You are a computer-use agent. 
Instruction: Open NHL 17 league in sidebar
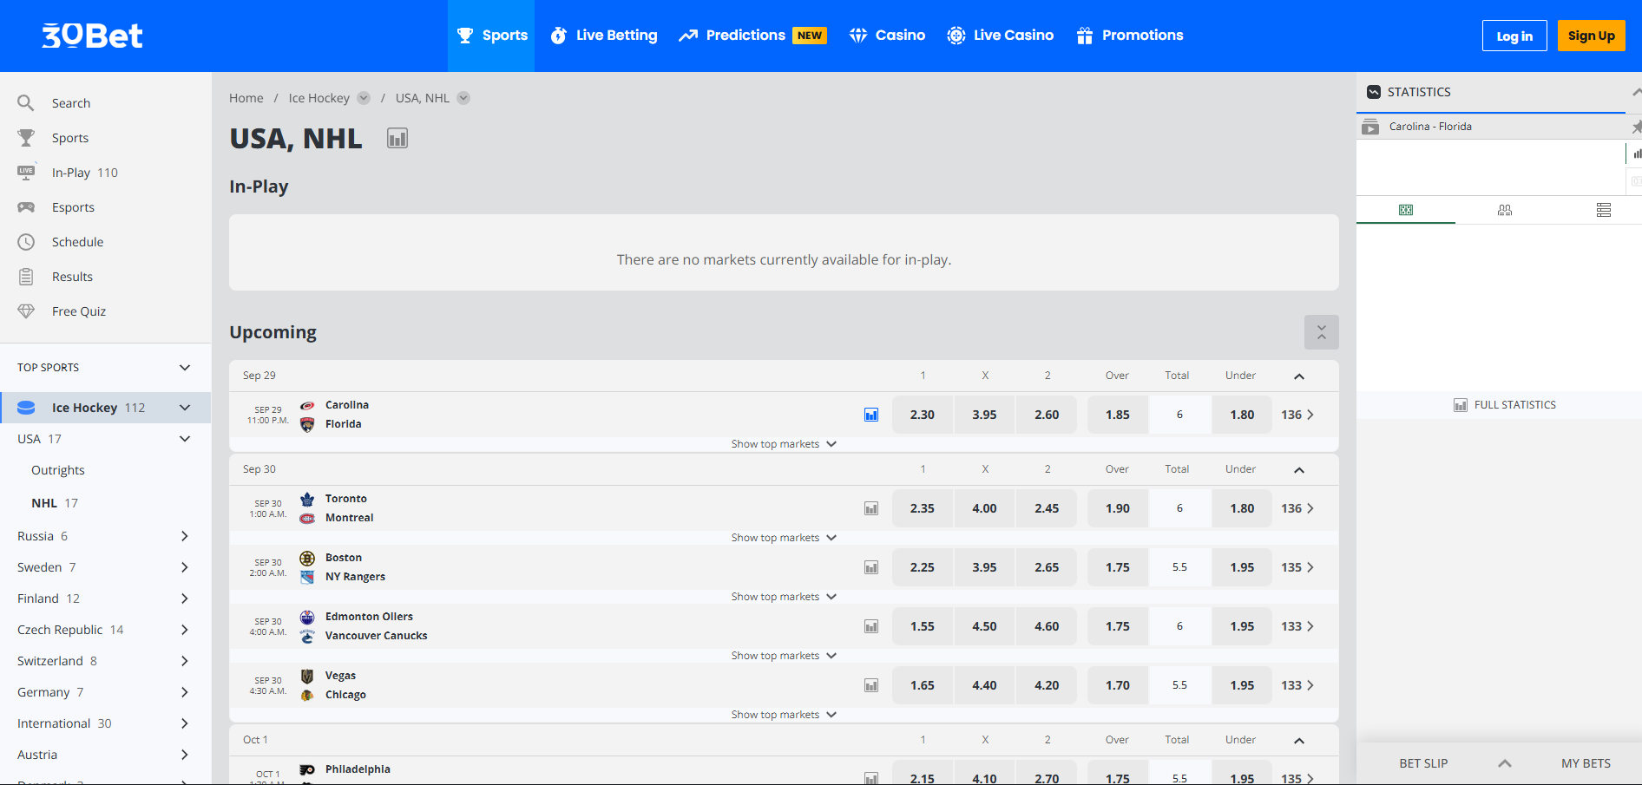click(55, 503)
